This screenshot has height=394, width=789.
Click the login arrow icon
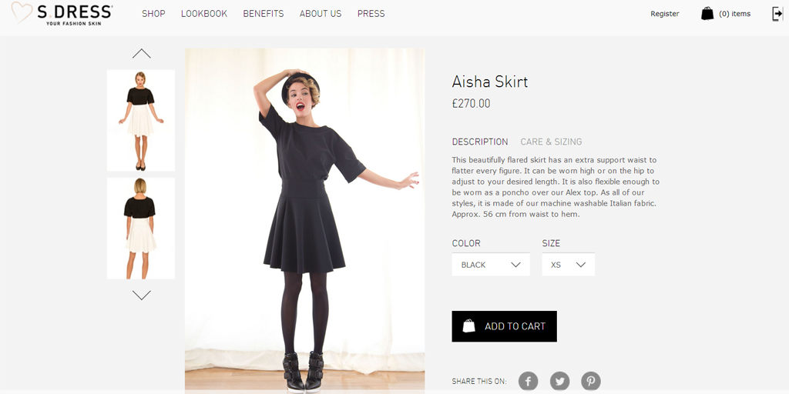[777, 14]
